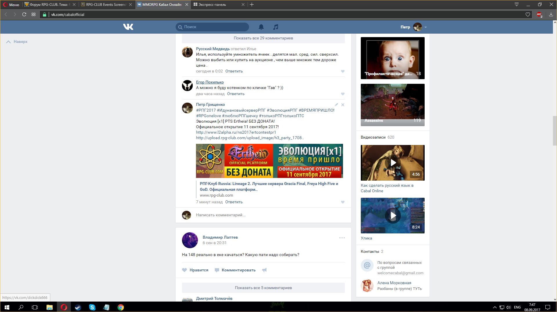This screenshot has width=557, height=312.
Task: Open the upload.rpg-club.com image link
Action: point(250,138)
